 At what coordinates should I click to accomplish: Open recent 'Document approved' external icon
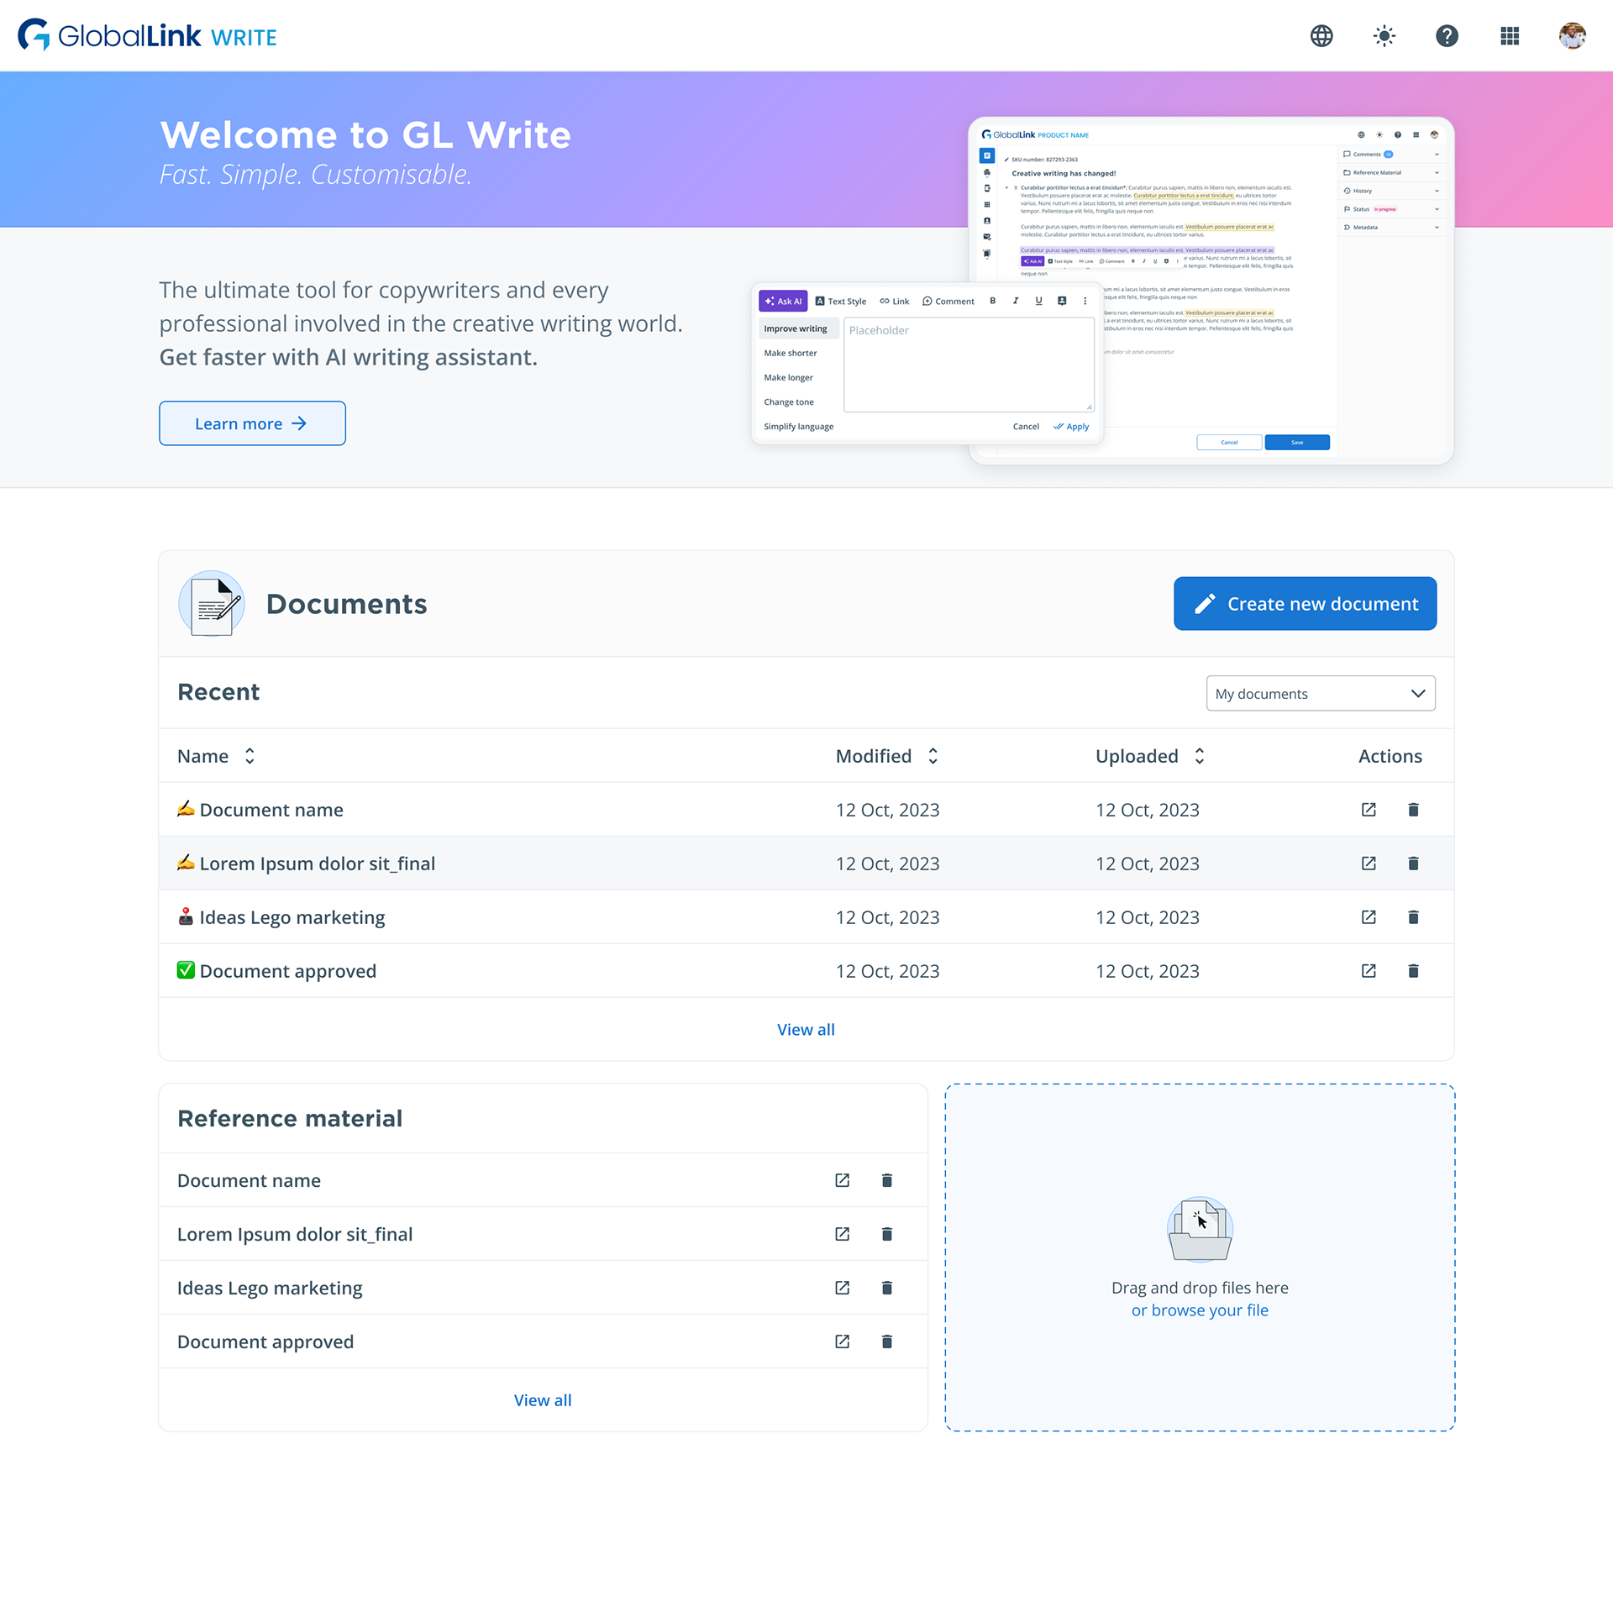click(x=1369, y=970)
